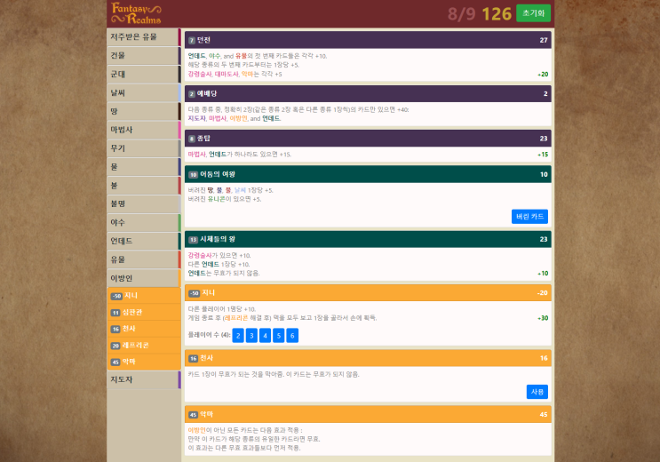Expand the 불 category
The image size is (660, 462).
tap(144, 186)
